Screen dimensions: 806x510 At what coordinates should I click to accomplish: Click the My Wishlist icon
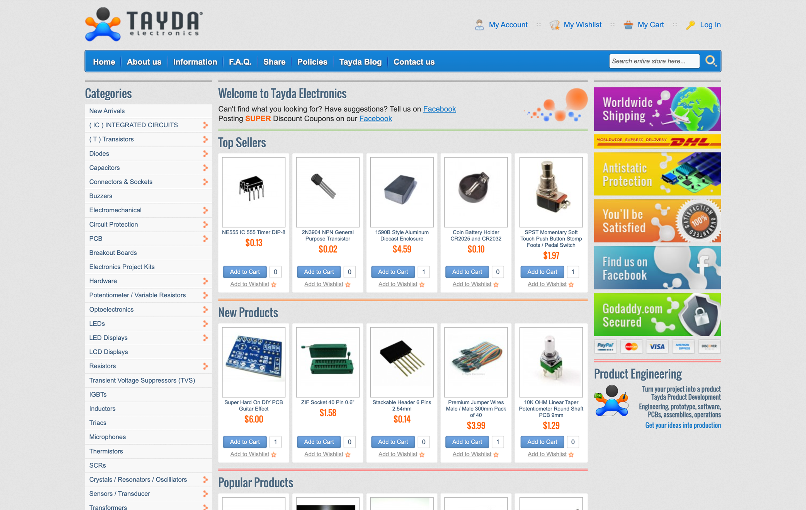pyautogui.click(x=554, y=25)
